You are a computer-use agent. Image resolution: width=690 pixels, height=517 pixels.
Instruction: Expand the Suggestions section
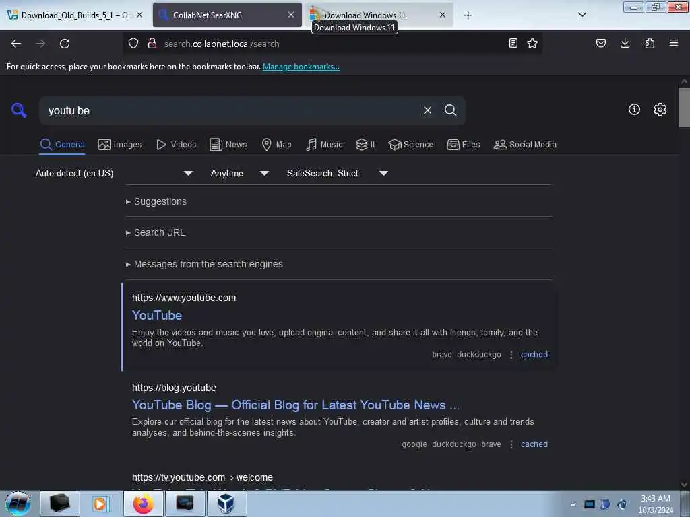pos(156,201)
